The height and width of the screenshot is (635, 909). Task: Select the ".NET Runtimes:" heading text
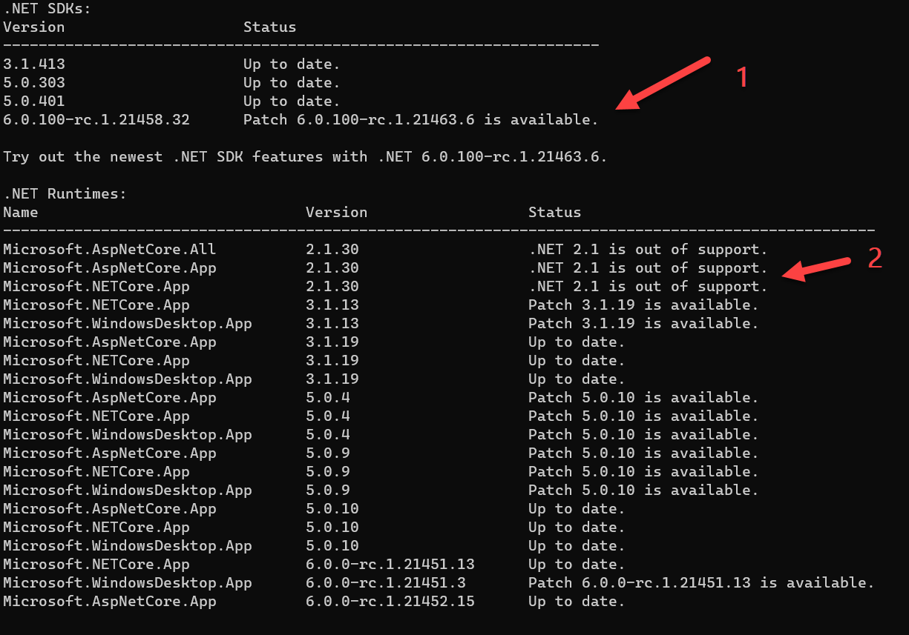point(65,194)
